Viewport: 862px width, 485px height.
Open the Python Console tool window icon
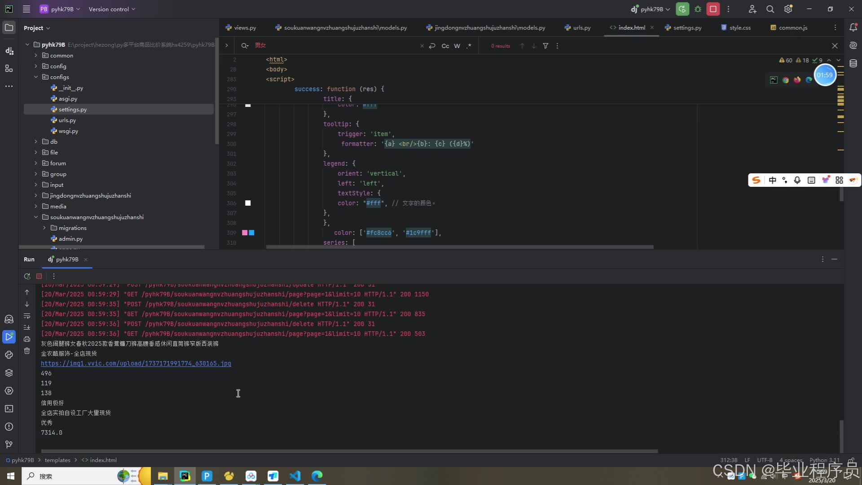(x=9, y=355)
